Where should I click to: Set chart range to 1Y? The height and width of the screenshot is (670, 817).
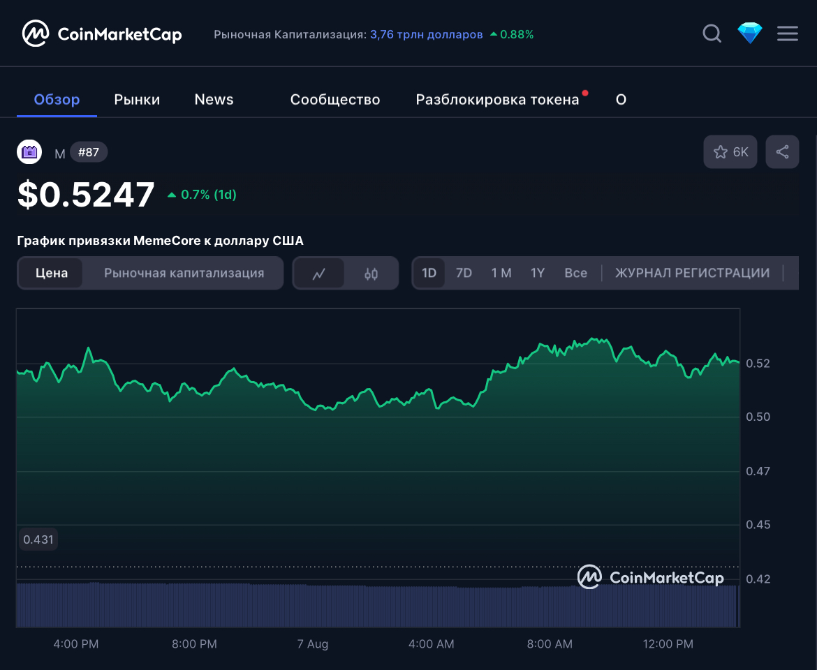pos(537,273)
